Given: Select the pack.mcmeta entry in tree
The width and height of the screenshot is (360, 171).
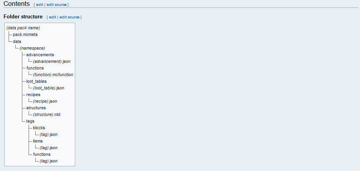Looking at the screenshot, I should click(25, 35).
